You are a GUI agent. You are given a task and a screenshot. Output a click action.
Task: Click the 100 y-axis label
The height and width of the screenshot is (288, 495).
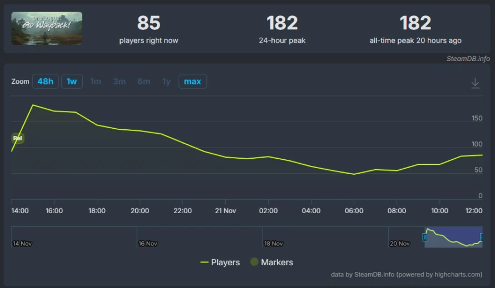(477, 144)
